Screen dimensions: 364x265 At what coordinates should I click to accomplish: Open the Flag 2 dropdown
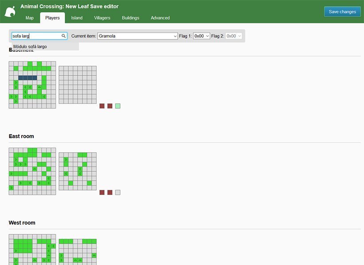[234, 36]
